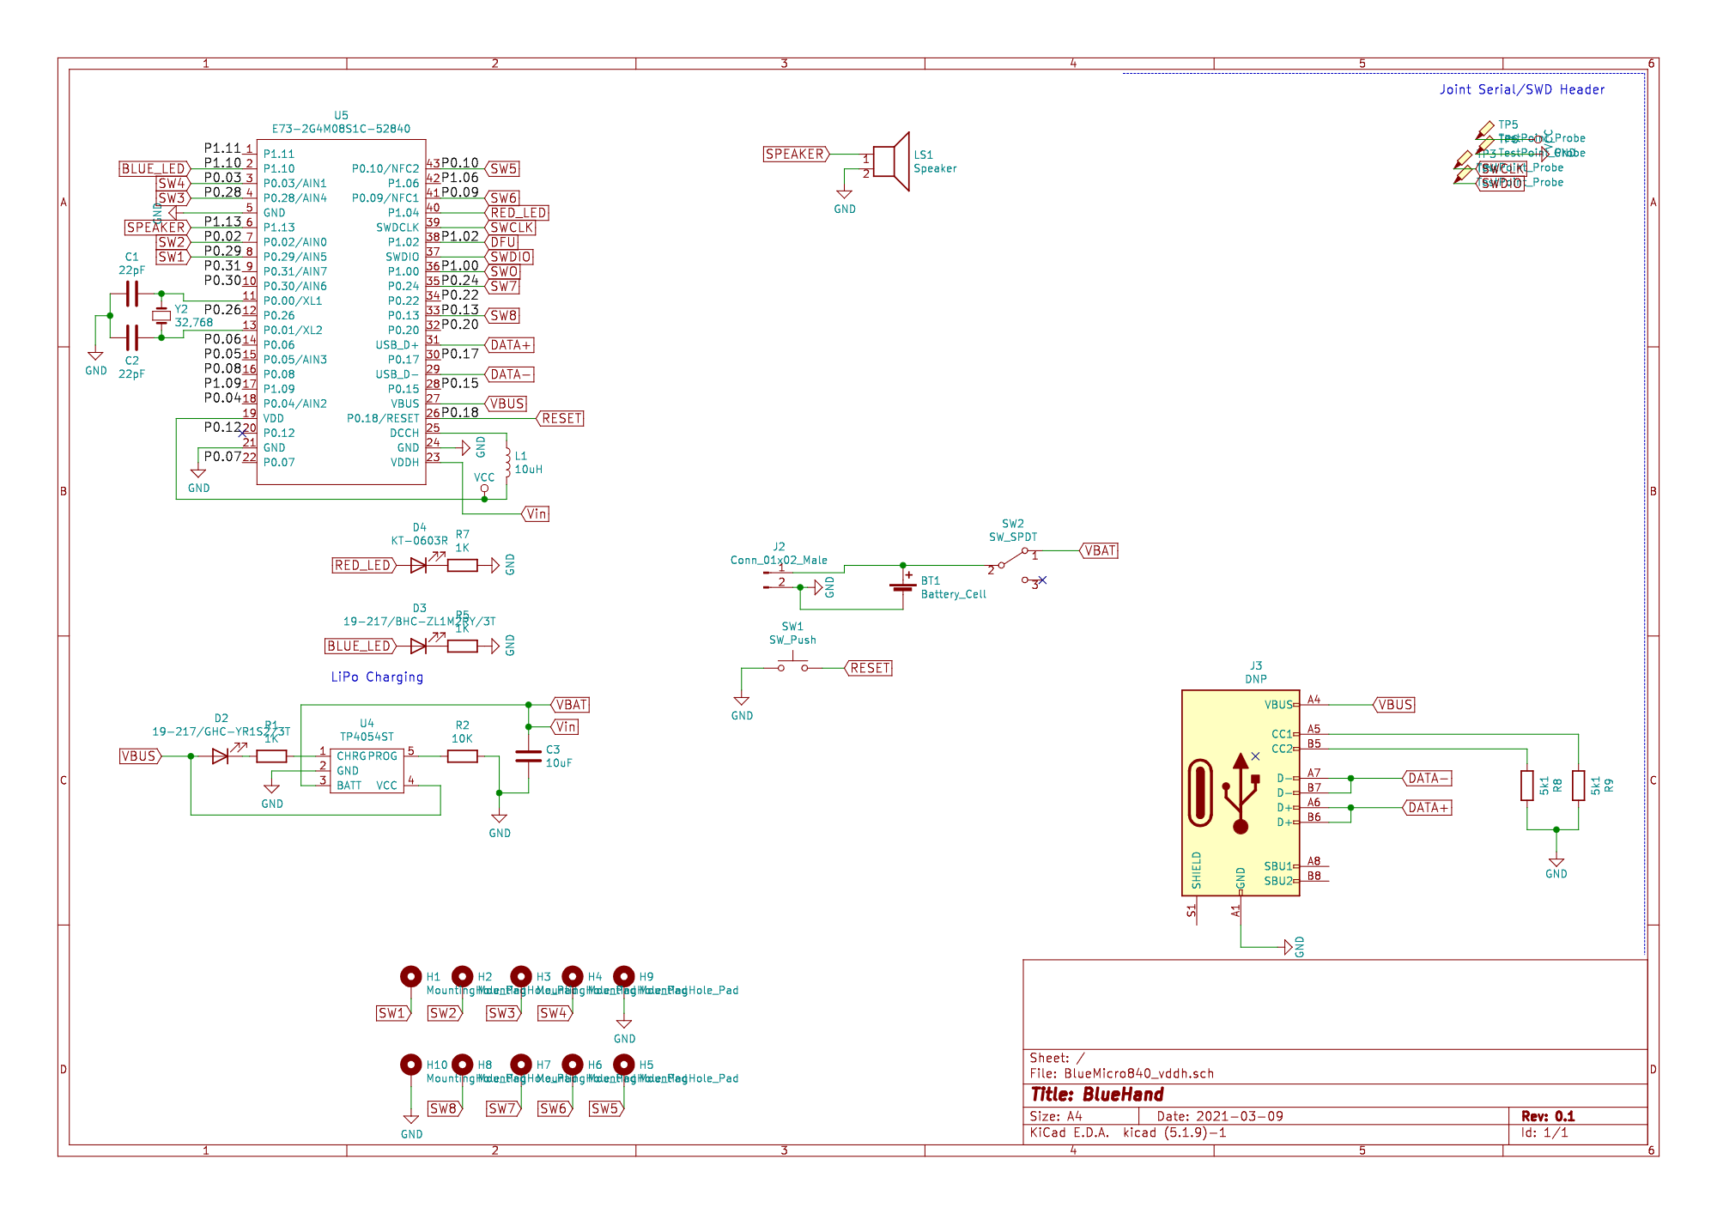
Task: Click the 'Date: 2021-03-09' field
Action: coord(1220,1116)
